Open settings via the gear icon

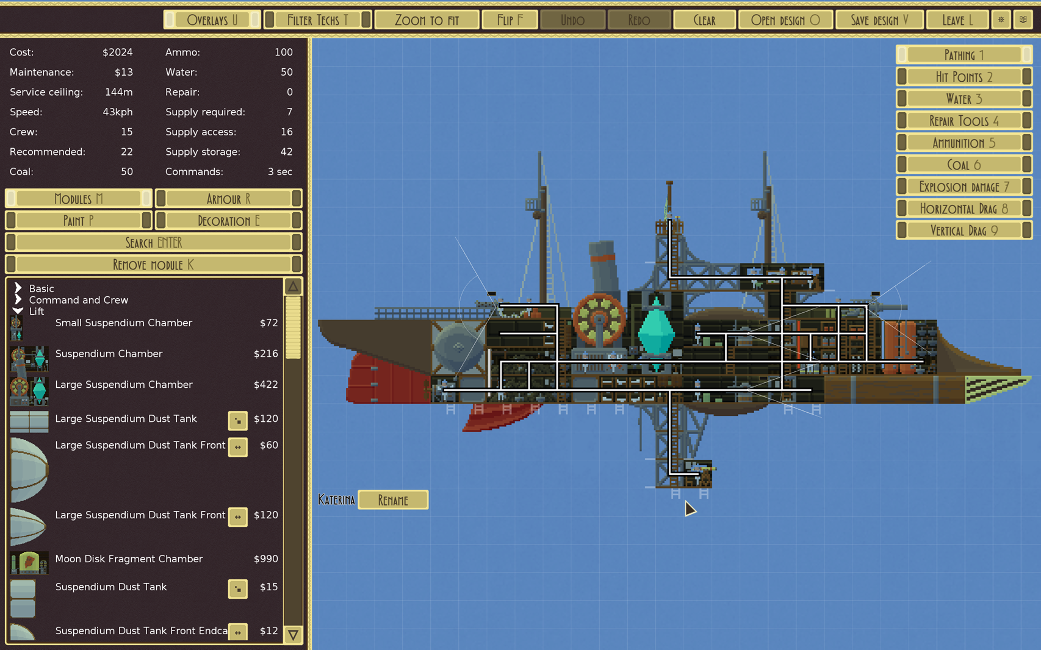click(1001, 20)
